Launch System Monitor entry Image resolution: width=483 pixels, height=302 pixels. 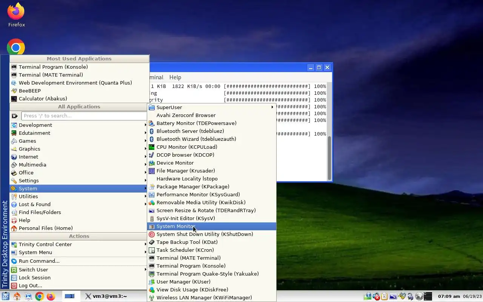click(212, 226)
